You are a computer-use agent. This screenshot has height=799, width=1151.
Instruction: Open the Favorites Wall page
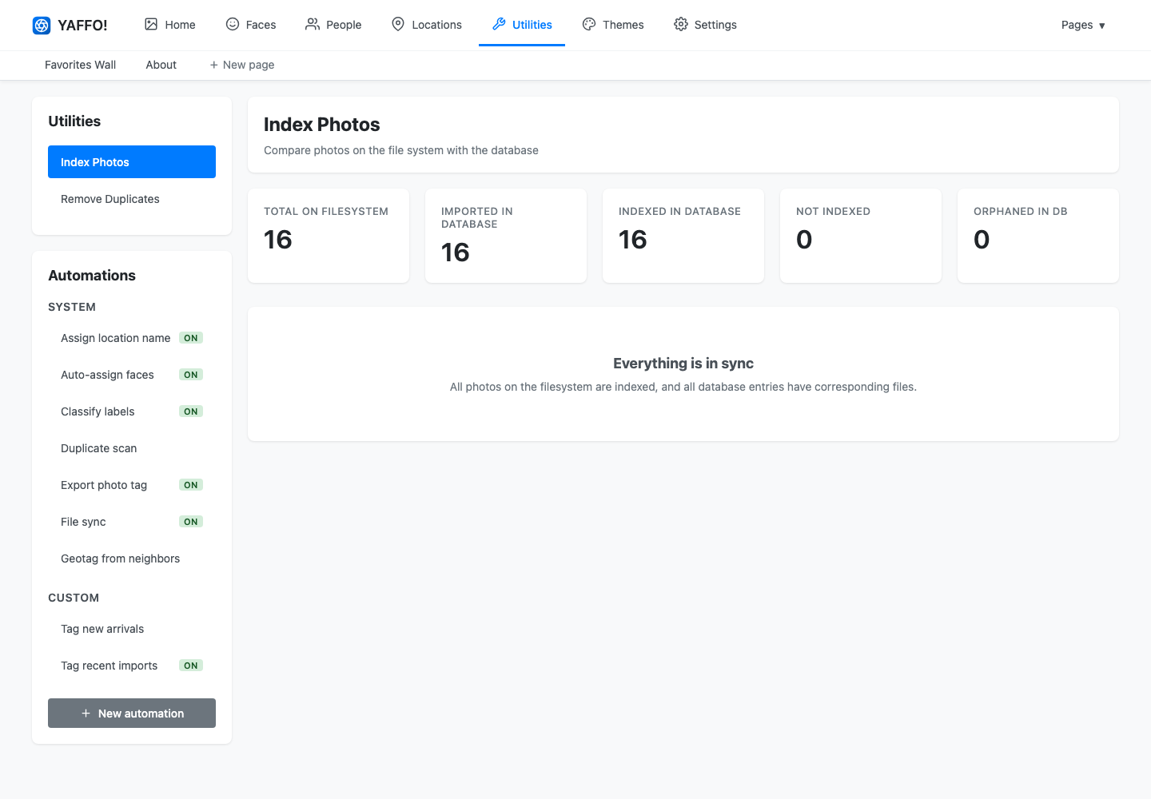coord(80,65)
